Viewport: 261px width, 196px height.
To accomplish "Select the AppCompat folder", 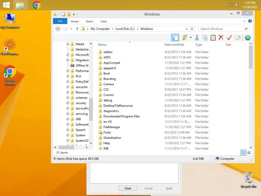I will pyautogui.click(x=109, y=63).
